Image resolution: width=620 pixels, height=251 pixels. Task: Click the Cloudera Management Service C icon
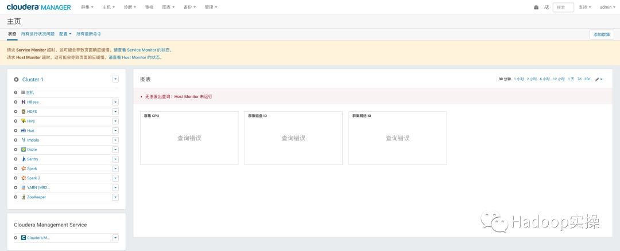click(24, 238)
